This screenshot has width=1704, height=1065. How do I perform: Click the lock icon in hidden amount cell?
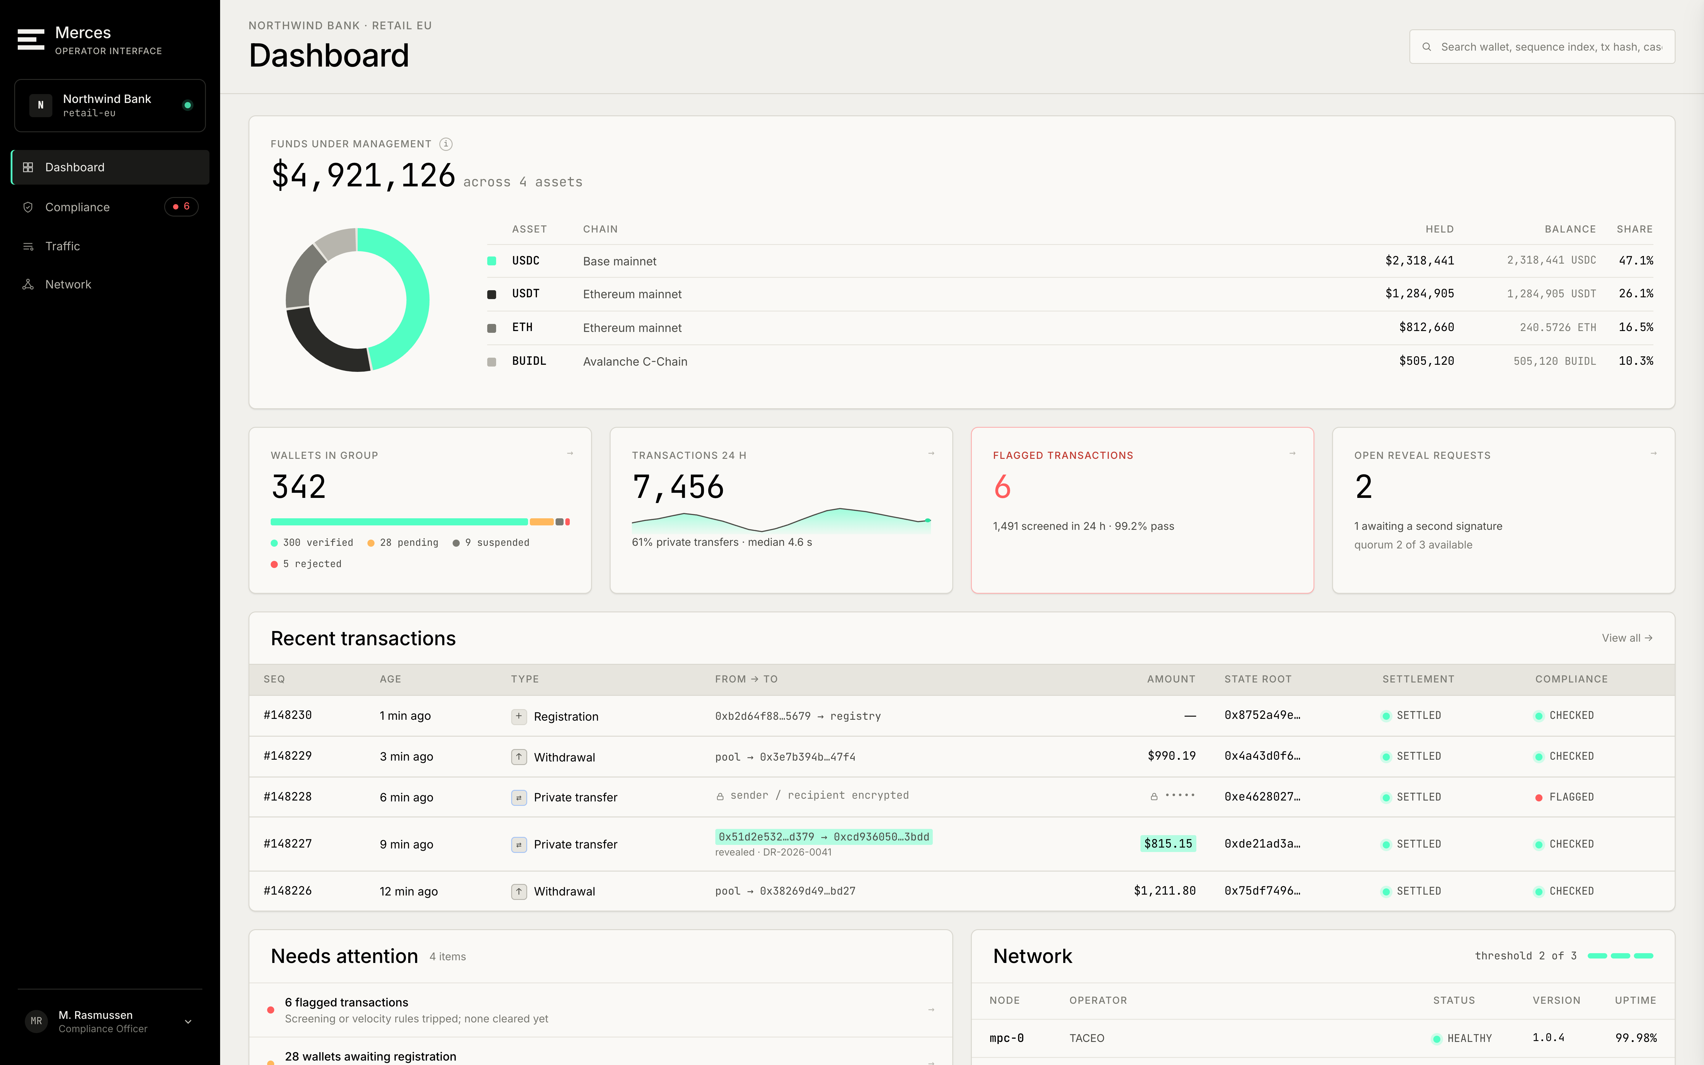click(x=1154, y=797)
